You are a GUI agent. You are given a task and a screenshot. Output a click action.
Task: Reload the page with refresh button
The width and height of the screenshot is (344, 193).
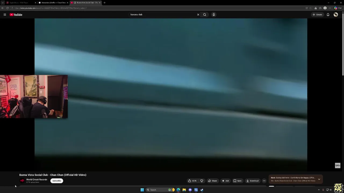click(x=8, y=8)
